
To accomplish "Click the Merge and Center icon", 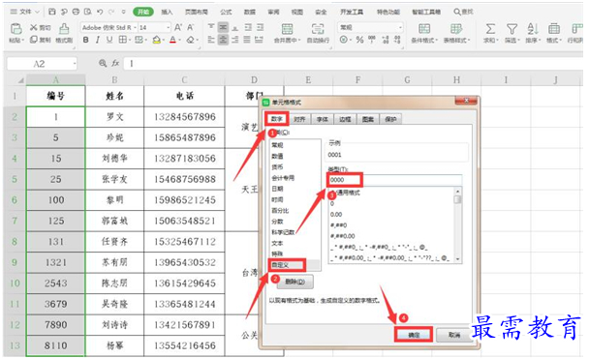I will click(288, 29).
